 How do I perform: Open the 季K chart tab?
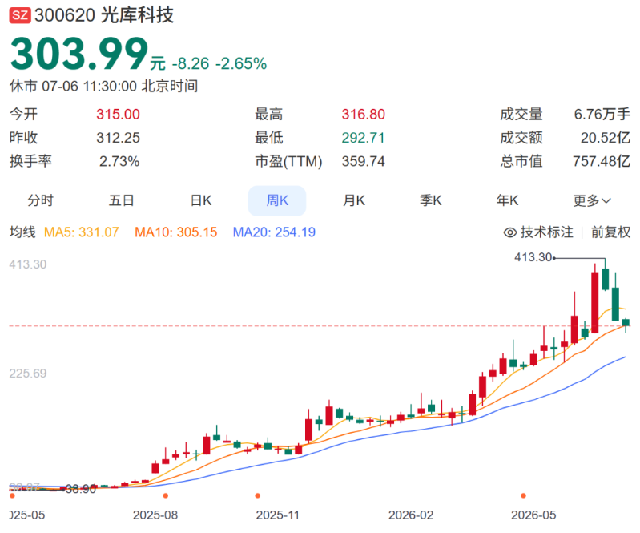pyautogui.click(x=431, y=200)
